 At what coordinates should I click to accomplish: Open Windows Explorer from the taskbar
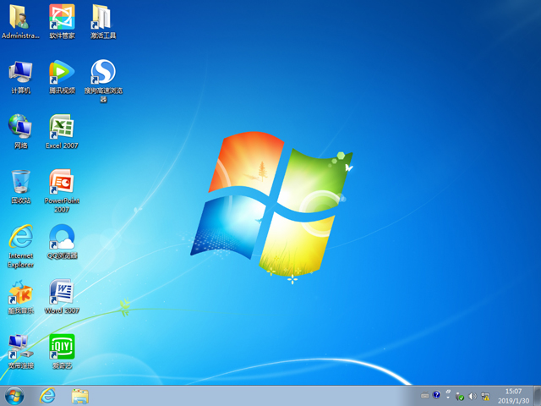coord(80,396)
